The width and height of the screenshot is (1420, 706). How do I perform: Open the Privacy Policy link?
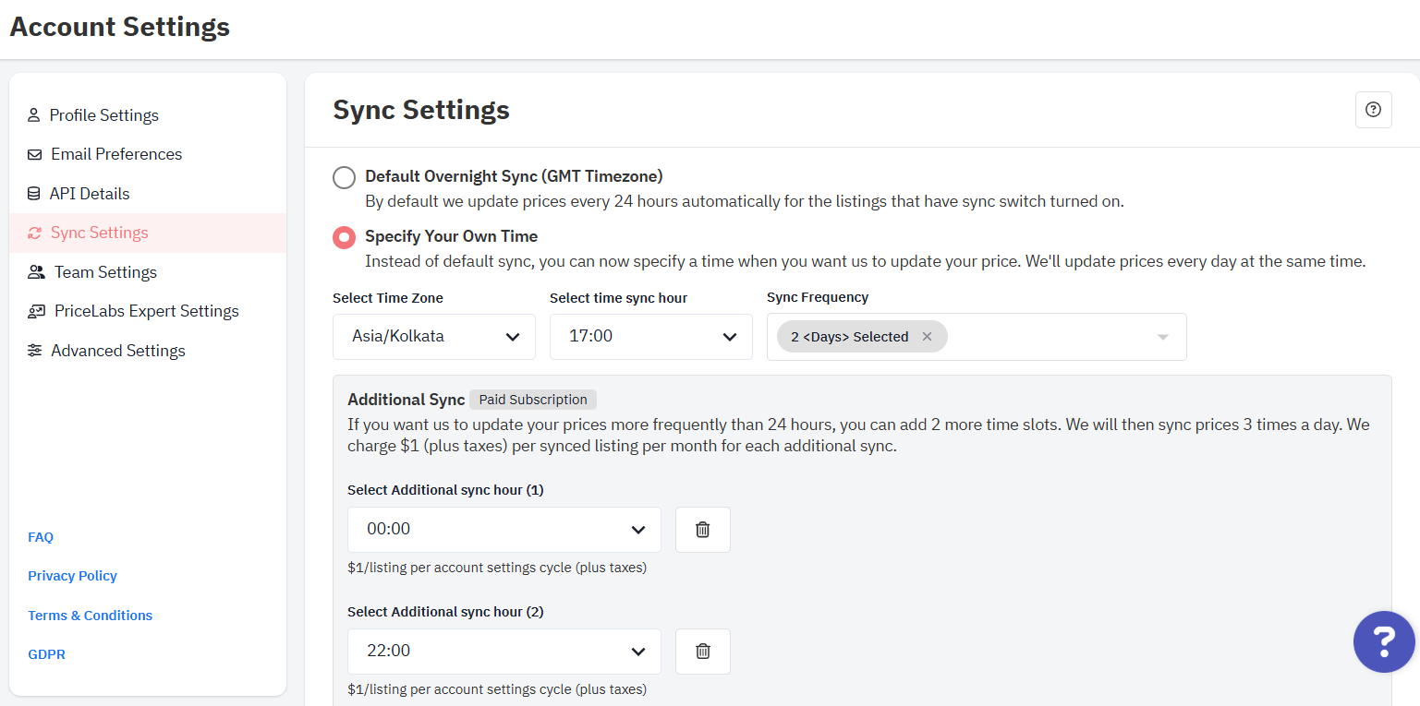tap(72, 576)
